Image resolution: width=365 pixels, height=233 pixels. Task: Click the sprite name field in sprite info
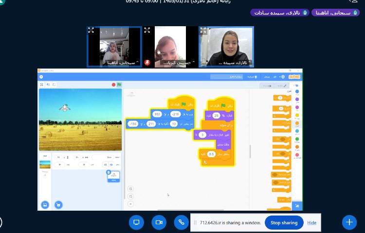coord(103,157)
